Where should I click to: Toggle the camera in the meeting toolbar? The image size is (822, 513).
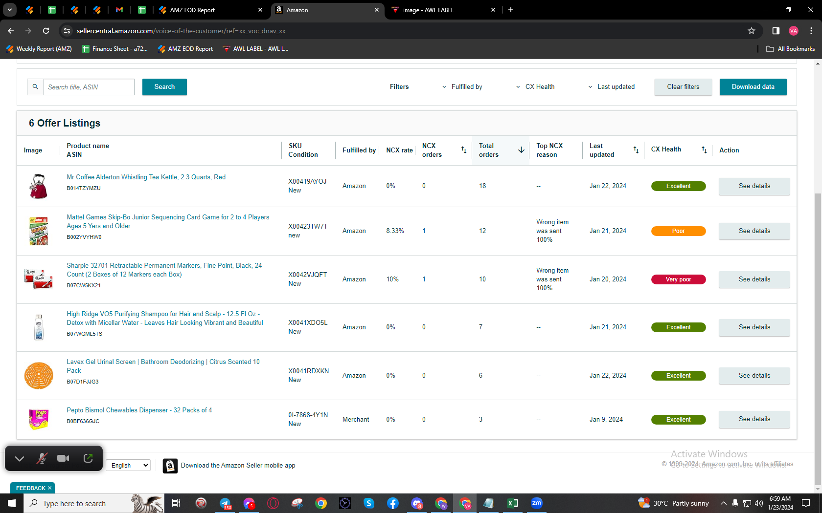[x=63, y=458]
